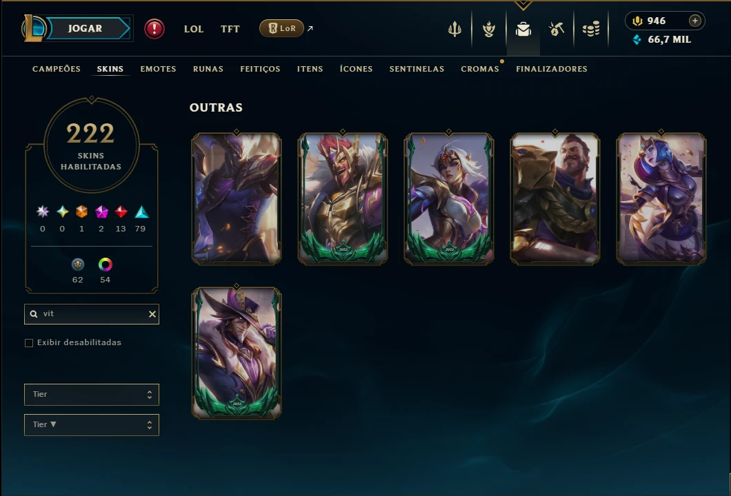
Task: Open the crafting hammer loot icon
Action: point(557,29)
